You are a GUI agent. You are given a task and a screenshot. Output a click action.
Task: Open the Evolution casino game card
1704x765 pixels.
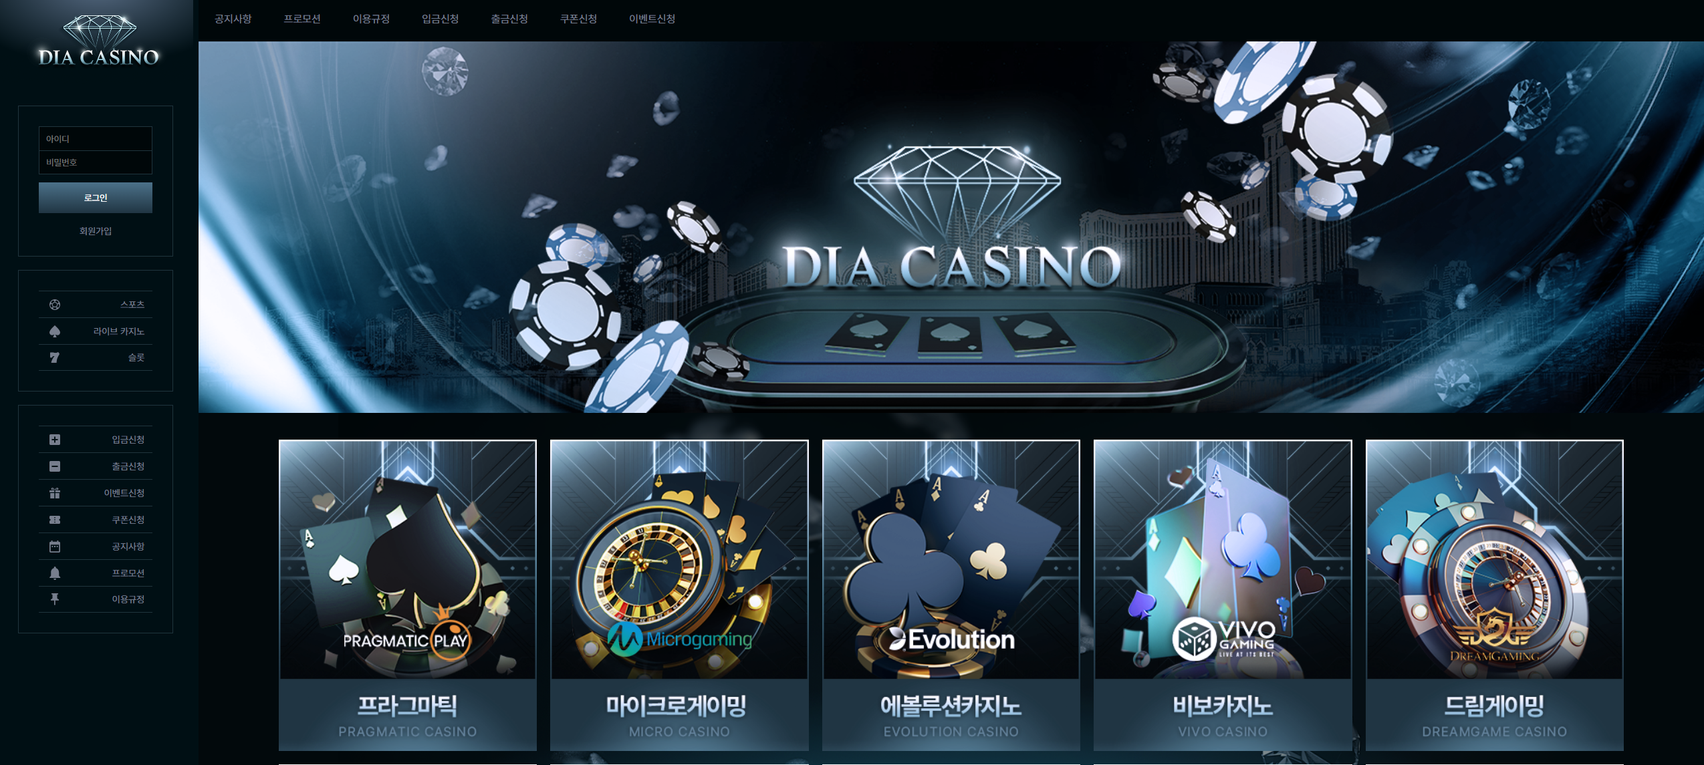point(951,595)
